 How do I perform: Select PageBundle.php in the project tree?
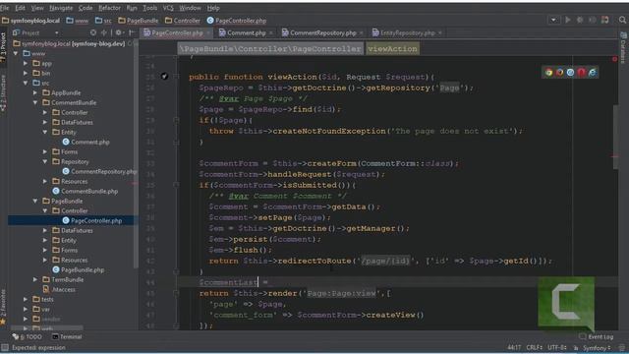(x=79, y=269)
